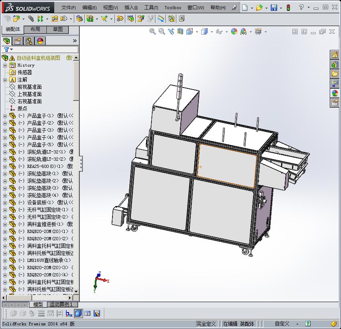Click the AssemblyXpert warning icon
The width and height of the screenshot is (341, 329).
click(172, 19)
